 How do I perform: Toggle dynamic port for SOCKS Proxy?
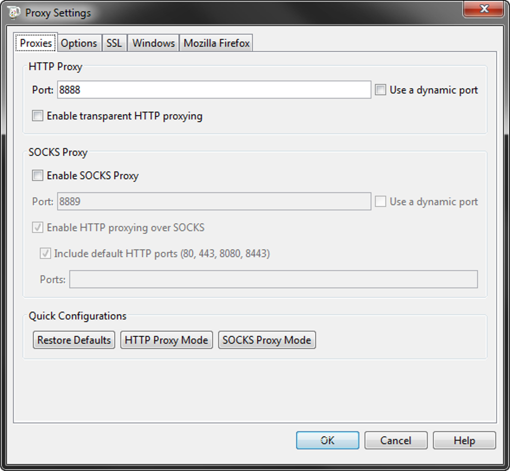tap(380, 201)
